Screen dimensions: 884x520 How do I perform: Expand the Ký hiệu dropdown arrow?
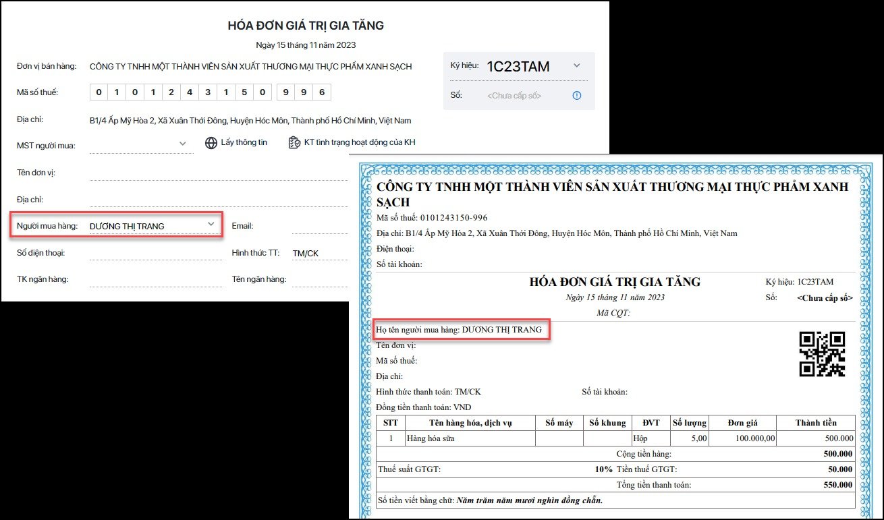click(576, 65)
